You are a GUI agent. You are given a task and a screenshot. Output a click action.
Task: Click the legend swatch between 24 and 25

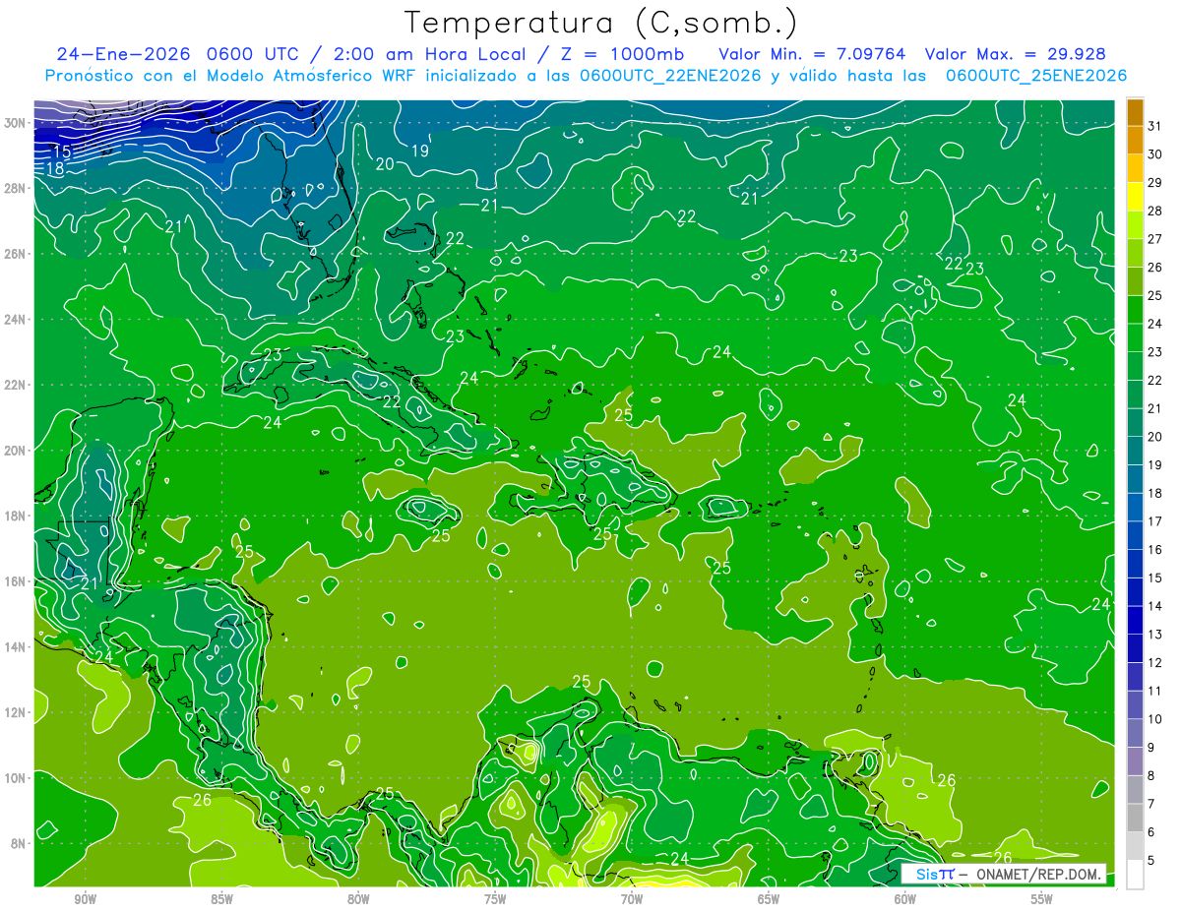pyautogui.click(x=1135, y=309)
